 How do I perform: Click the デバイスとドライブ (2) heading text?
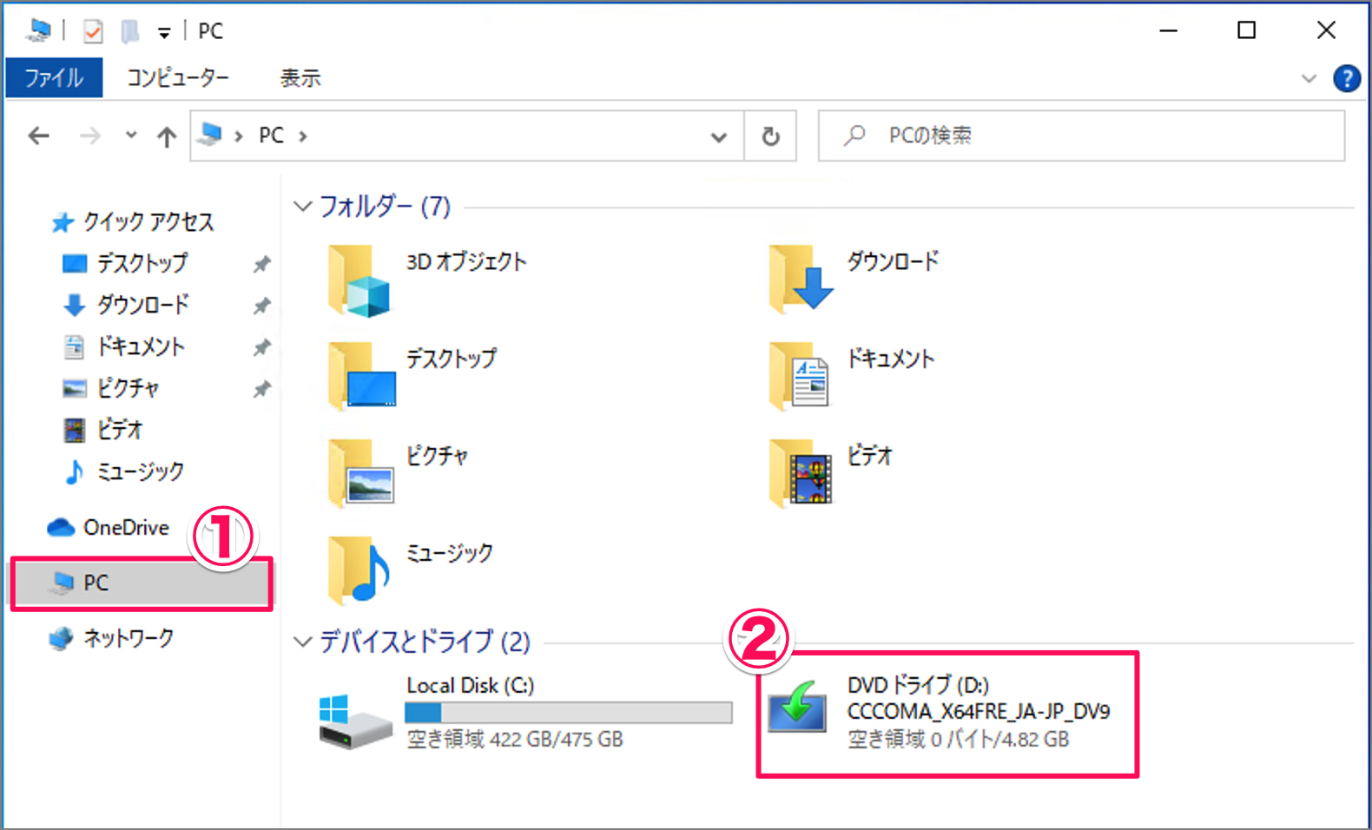coord(425,642)
